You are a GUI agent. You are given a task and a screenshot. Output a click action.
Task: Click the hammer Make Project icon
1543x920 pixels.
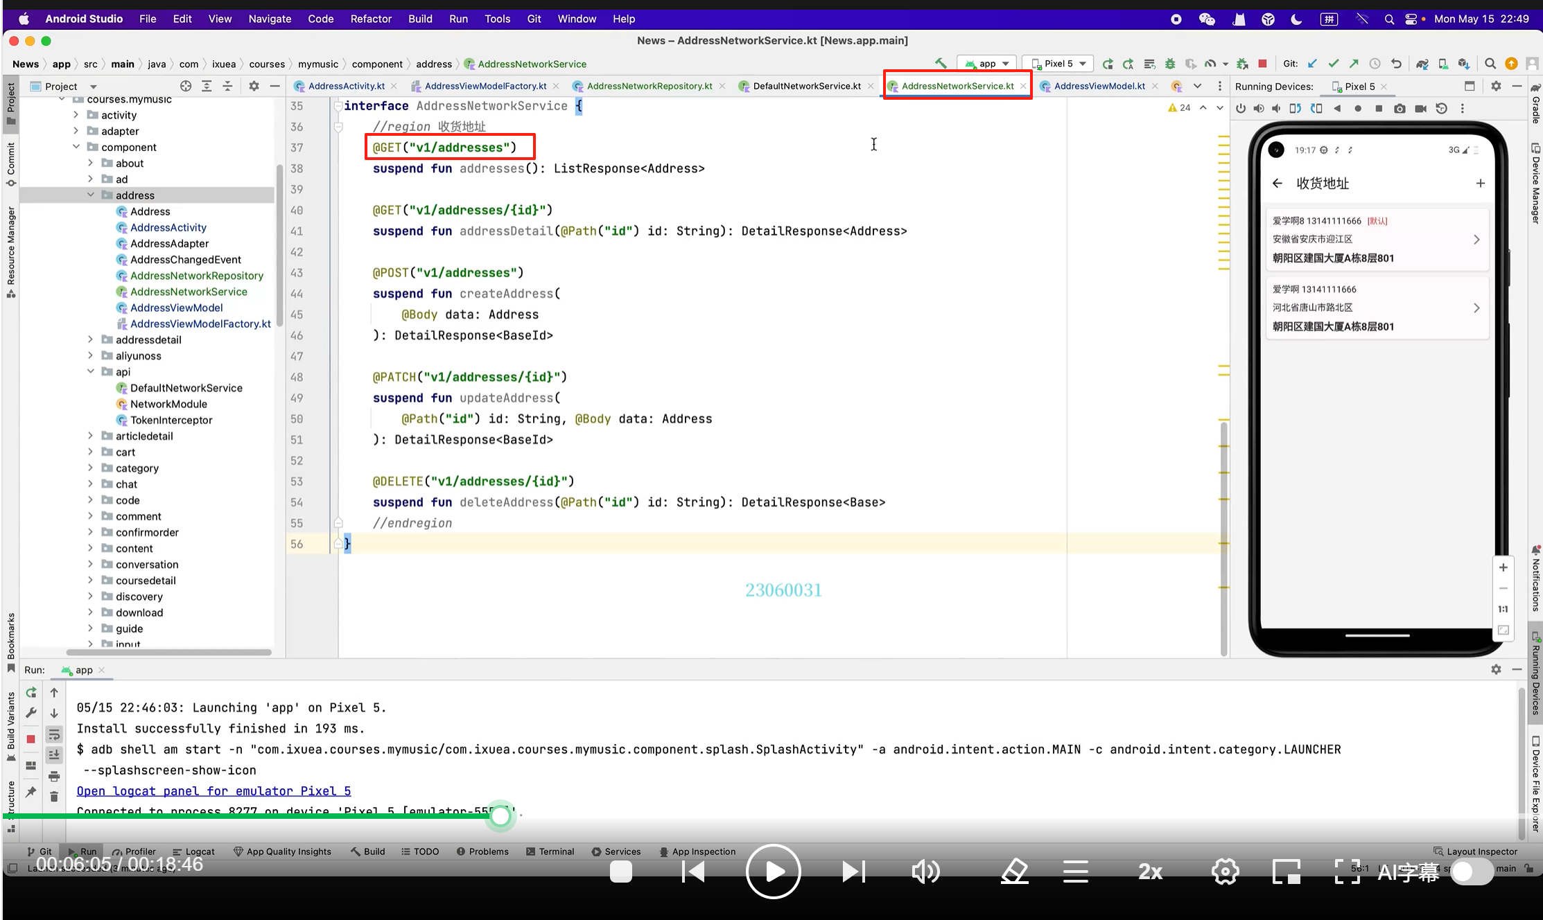tap(941, 64)
